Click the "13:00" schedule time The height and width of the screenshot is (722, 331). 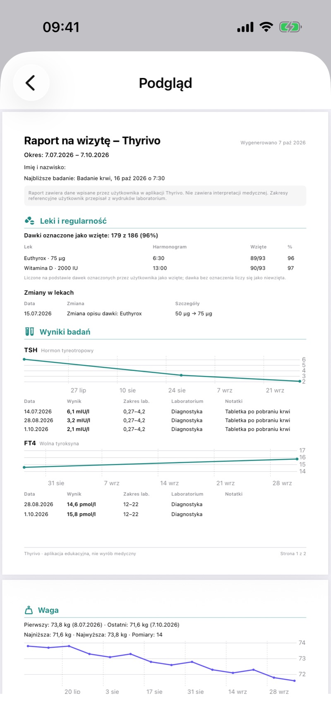160,268
